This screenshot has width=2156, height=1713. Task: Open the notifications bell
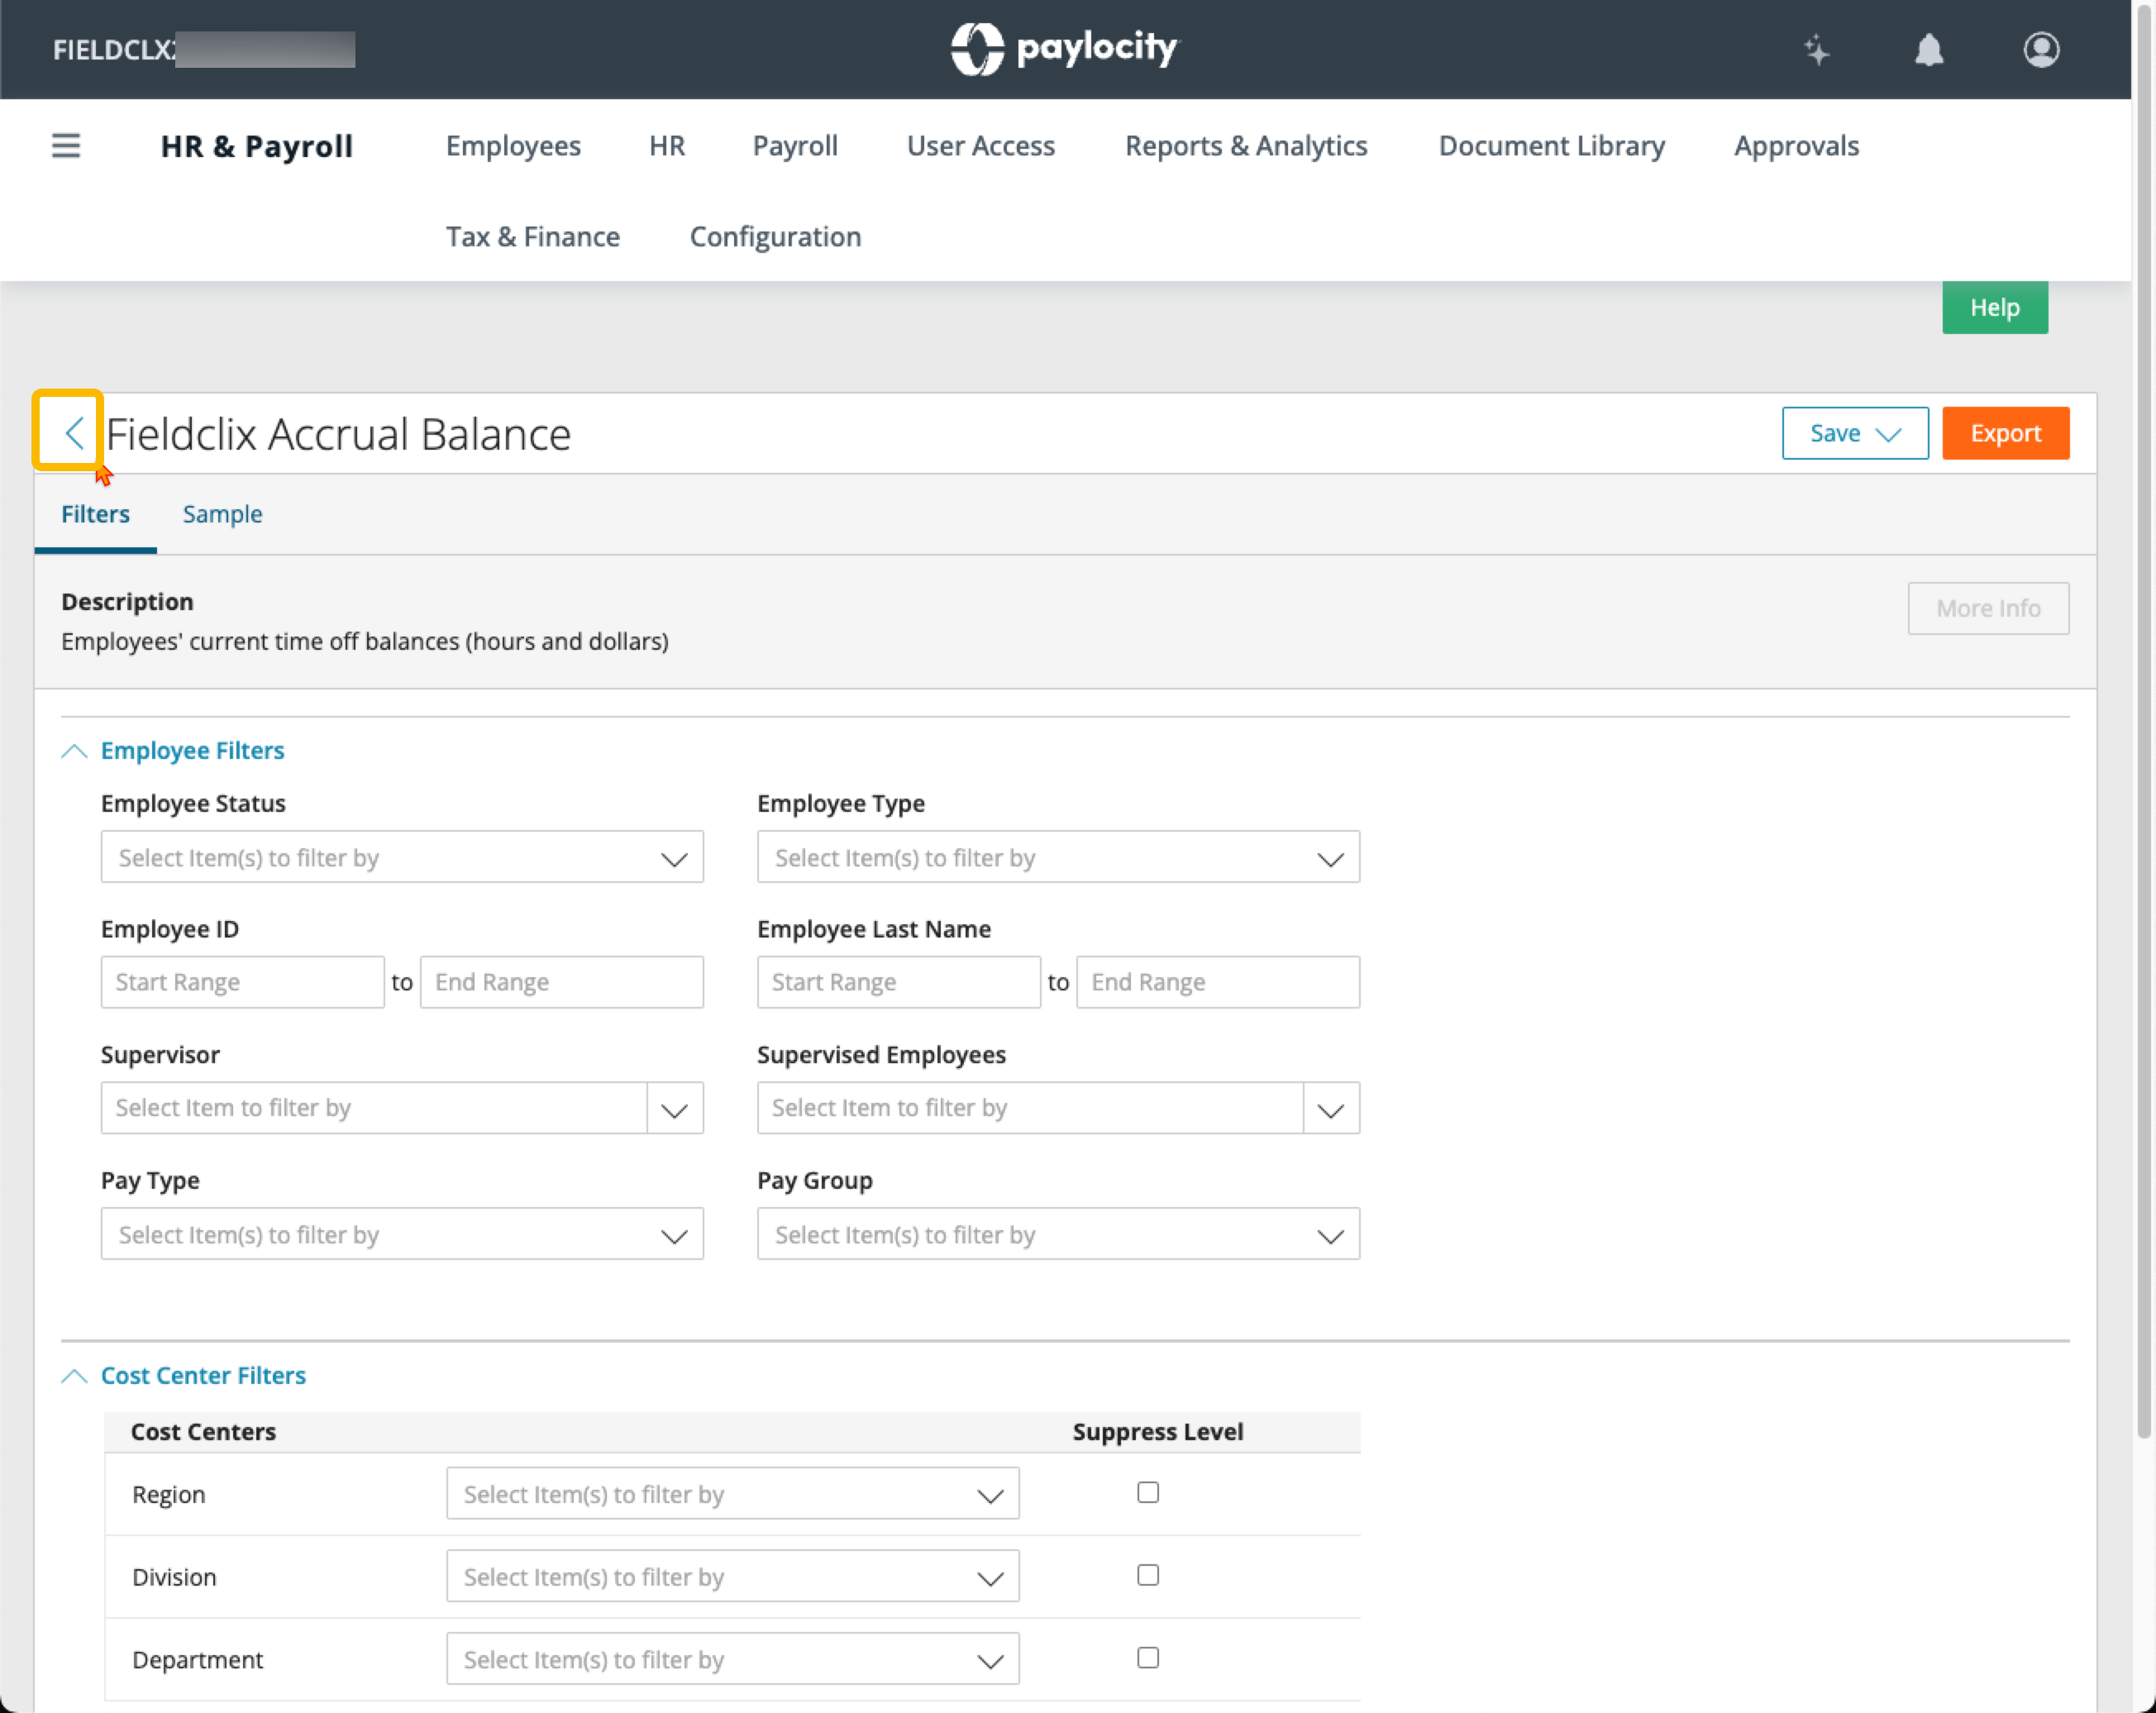[1928, 50]
